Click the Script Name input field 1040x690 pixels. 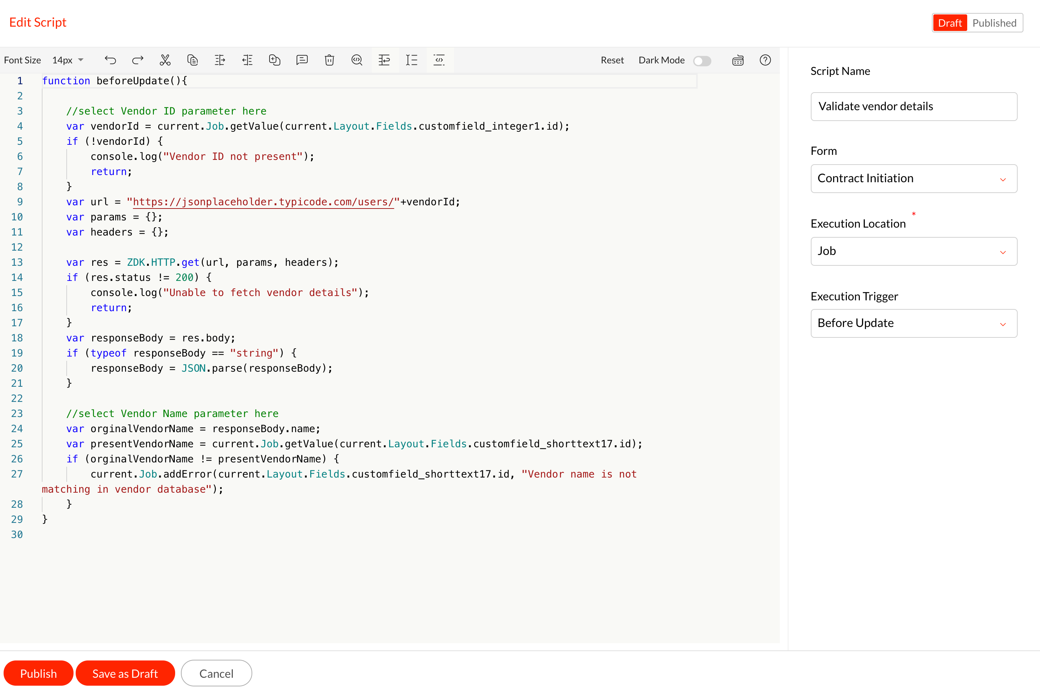click(914, 107)
